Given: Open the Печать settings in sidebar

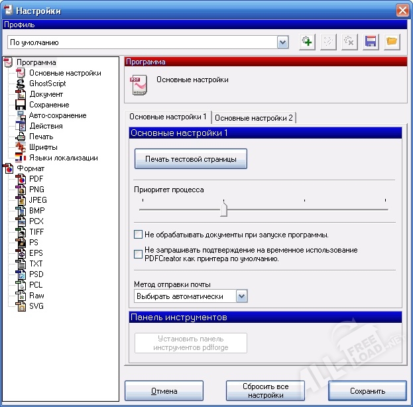Looking at the screenshot, I should click(x=41, y=137).
